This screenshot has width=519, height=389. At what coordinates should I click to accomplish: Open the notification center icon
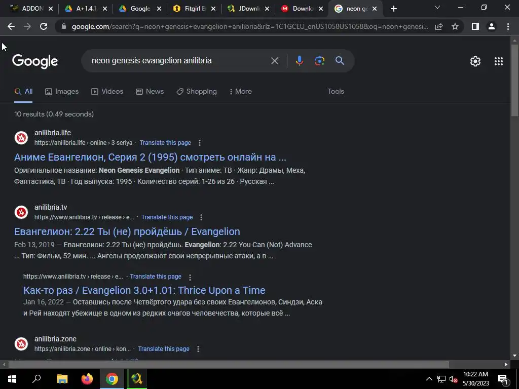pos(503,379)
